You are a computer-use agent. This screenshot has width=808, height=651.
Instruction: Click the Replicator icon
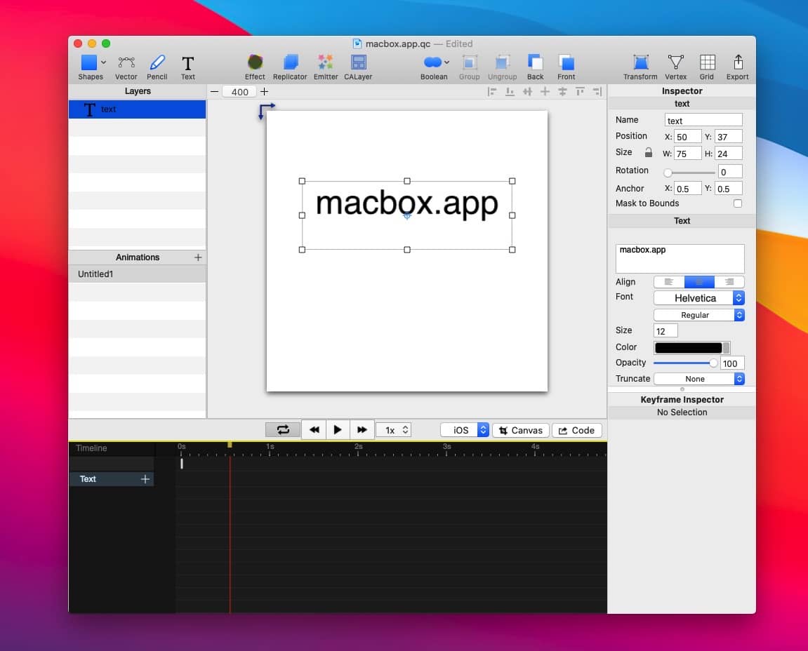(290, 64)
